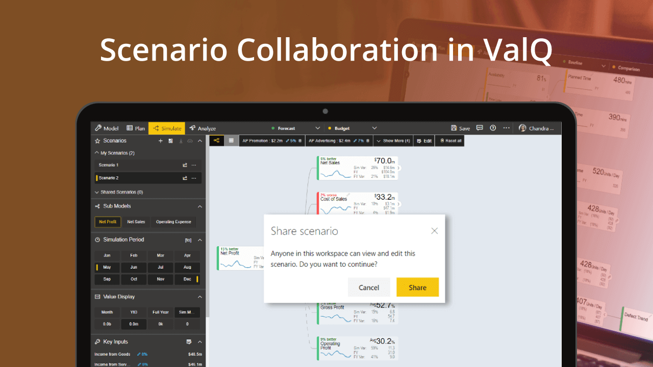
Task: Click Share in the Share scenario dialog
Action: coord(417,287)
